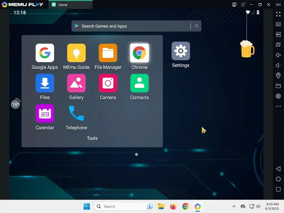Click the home page indicator dot
This screenshot has height=213, width=284.
tap(136, 154)
